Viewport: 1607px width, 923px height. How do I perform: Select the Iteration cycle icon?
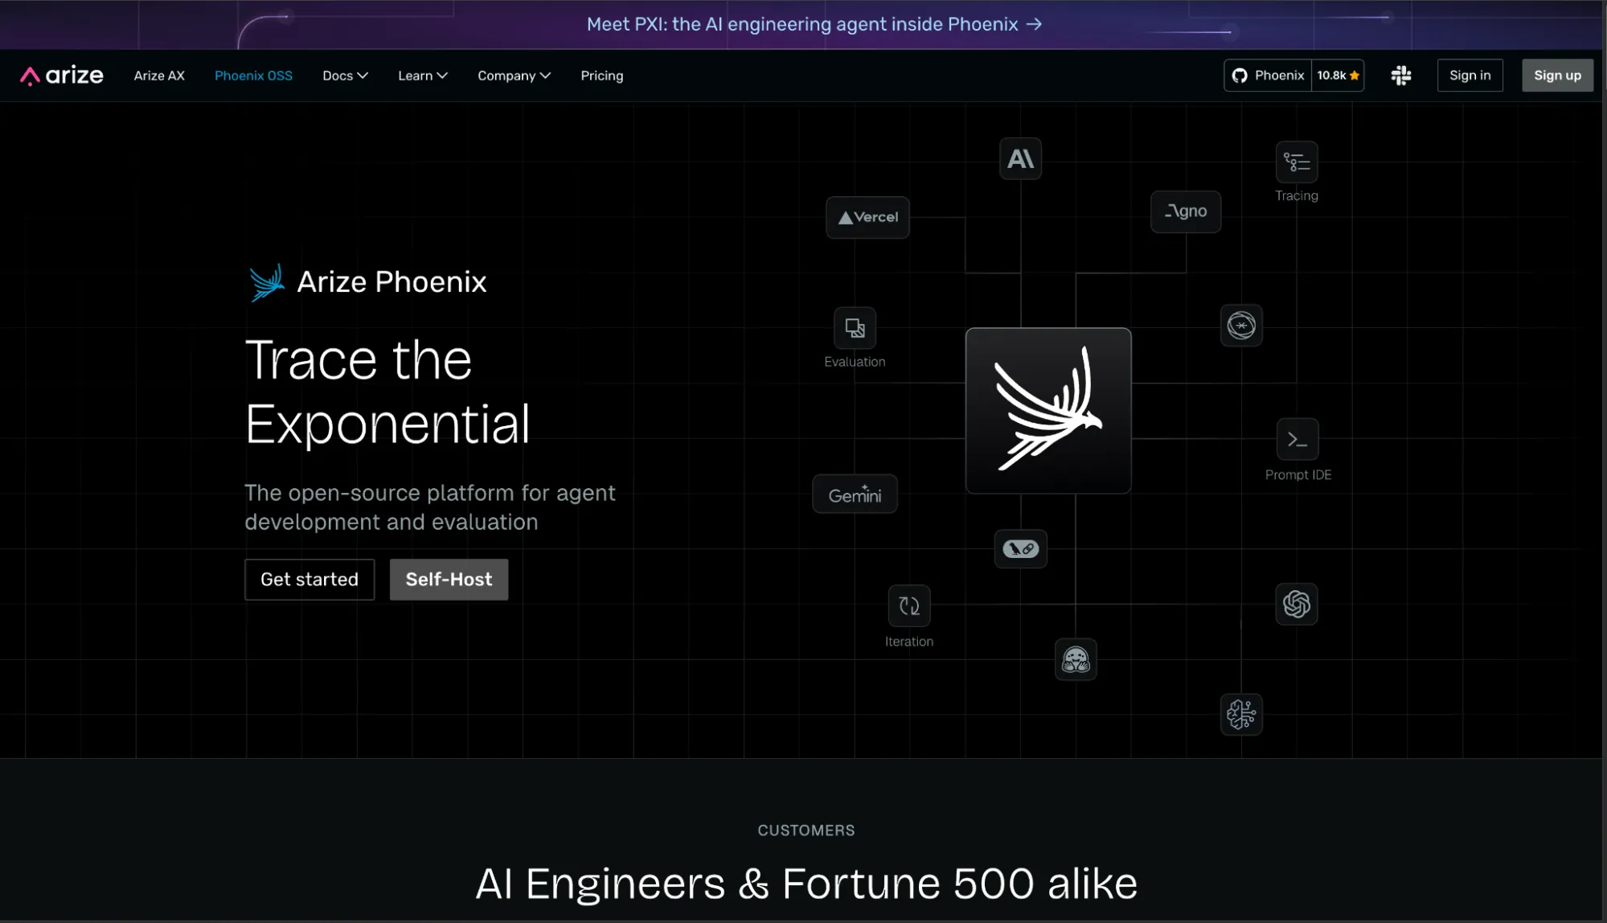[909, 605]
